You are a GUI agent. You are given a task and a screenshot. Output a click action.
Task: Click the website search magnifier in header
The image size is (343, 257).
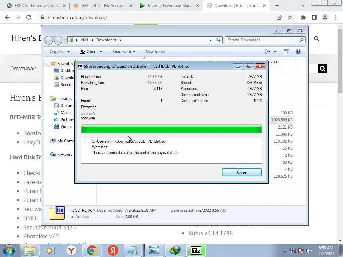(316, 39)
